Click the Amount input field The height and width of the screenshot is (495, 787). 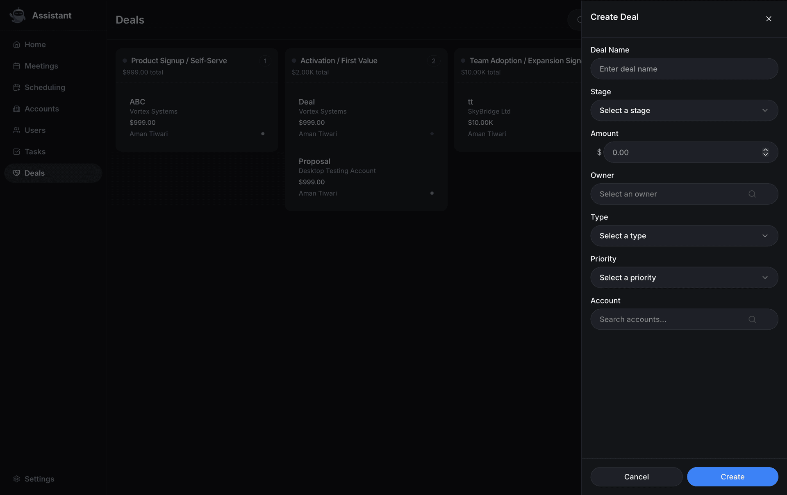pyautogui.click(x=691, y=152)
